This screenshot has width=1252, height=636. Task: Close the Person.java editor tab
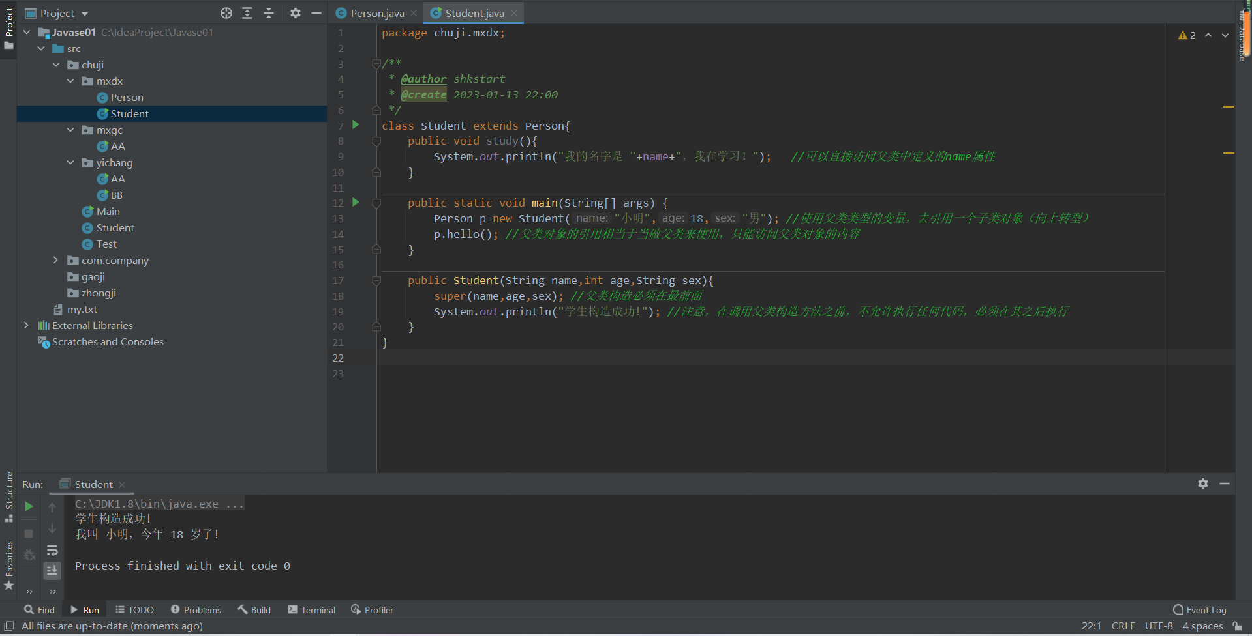point(414,13)
